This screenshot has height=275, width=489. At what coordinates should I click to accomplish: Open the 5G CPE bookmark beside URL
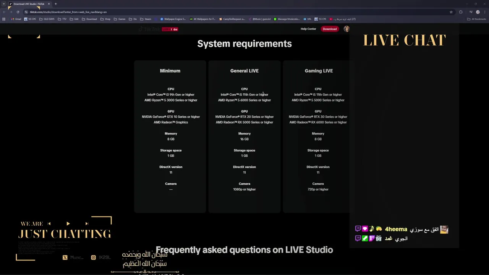pyautogui.click(x=320, y=19)
